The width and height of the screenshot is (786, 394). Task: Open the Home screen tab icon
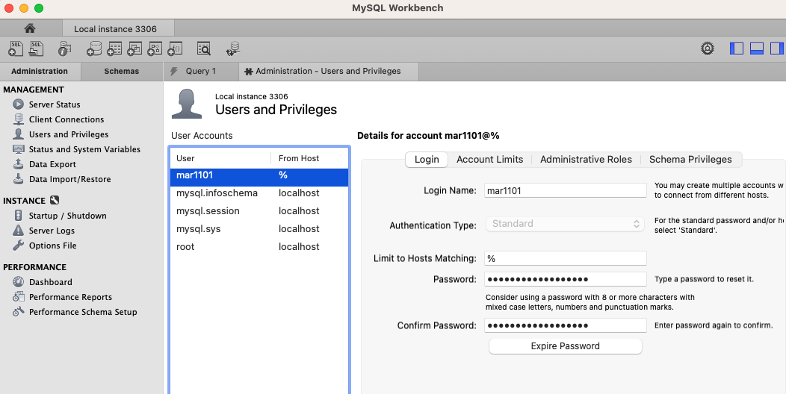coord(30,28)
